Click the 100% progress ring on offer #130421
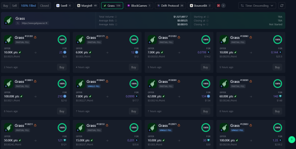This screenshot has height=149, width=296. (x=134, y=84)
